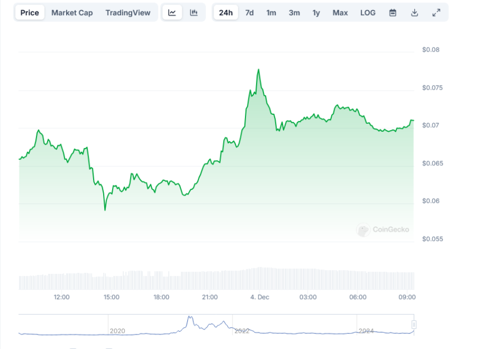Choose the 1m time range
The height and width of the screenshot is (349, 482).
[x=271, y=13]
